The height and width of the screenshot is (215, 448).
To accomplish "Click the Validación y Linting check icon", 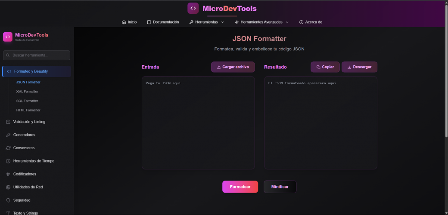I will click(x=8, y=122).
